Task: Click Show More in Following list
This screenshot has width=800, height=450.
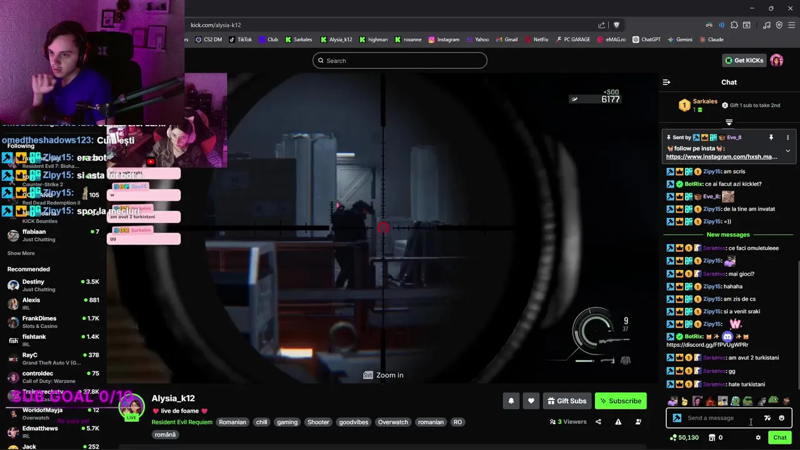Action: (21, 253)
